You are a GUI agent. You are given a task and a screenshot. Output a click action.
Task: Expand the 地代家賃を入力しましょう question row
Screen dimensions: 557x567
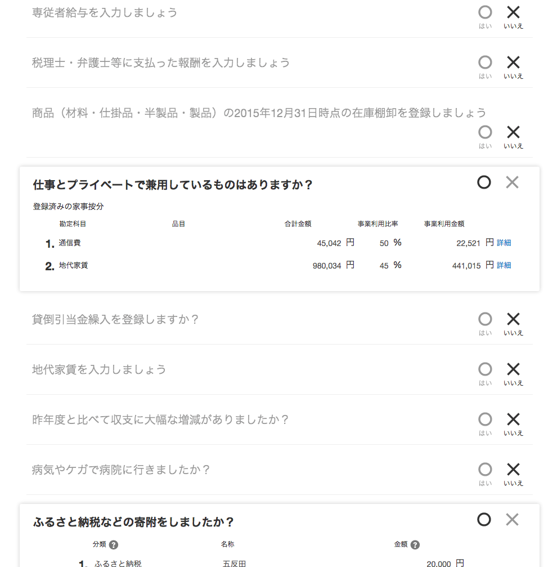(x=99, y=370)
